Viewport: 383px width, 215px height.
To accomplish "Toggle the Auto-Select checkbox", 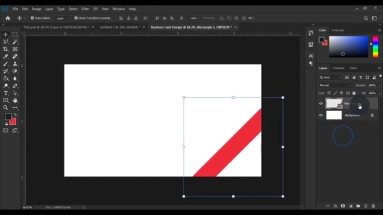I will (x=32, y=18).
